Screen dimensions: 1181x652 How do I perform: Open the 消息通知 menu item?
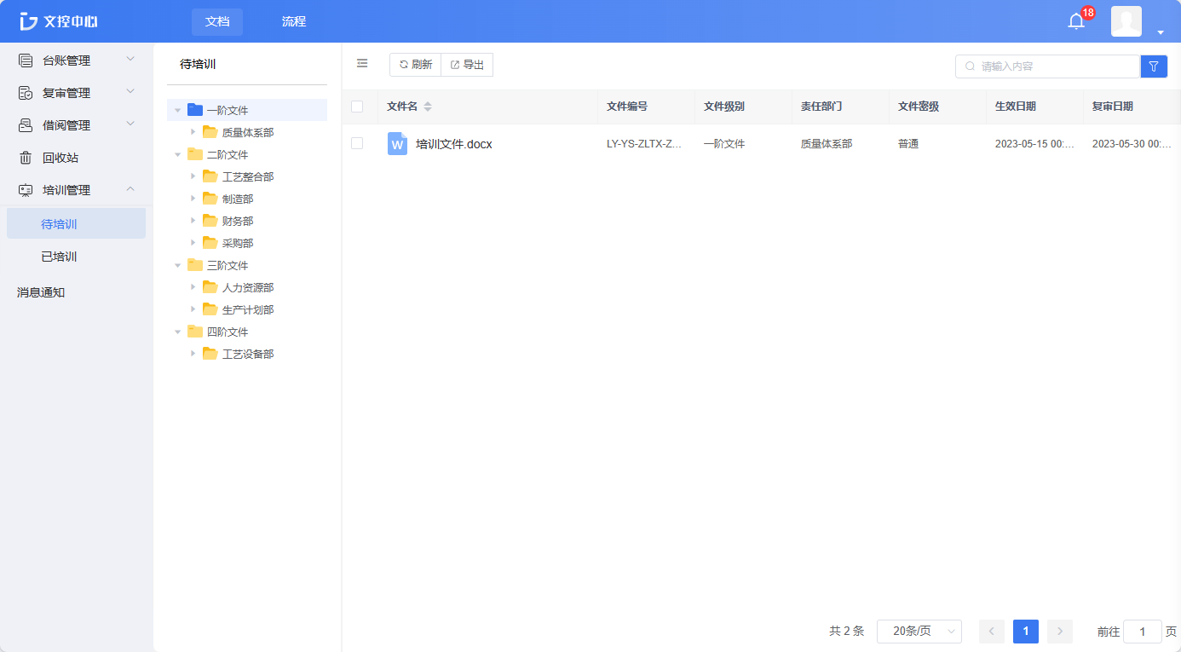pyautogui.click(x=38, y=291)
